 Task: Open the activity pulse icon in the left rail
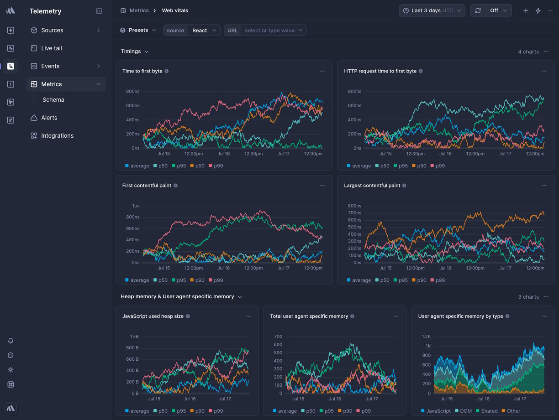tap(11, 48)
